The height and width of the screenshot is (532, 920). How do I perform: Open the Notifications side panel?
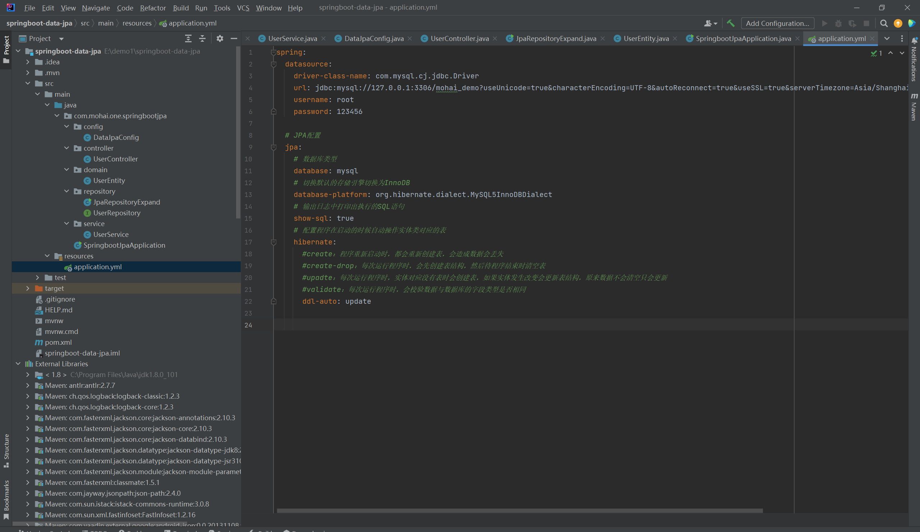click(x=914, y=60)
